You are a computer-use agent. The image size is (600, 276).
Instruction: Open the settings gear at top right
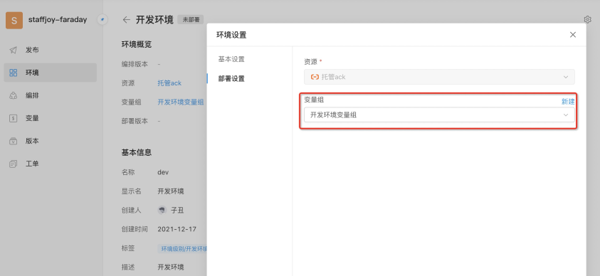pos(588,19)
